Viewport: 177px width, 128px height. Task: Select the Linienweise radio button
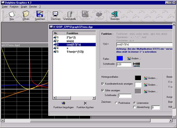point(134,103)
